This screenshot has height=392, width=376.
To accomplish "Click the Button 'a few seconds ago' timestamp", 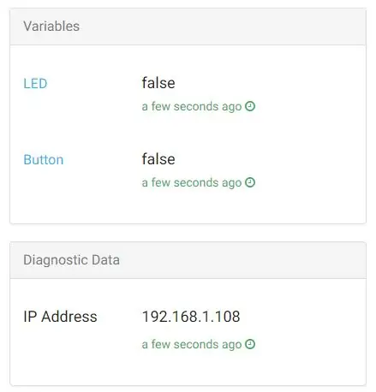I will pyautogui.click(x=192, y=182).
